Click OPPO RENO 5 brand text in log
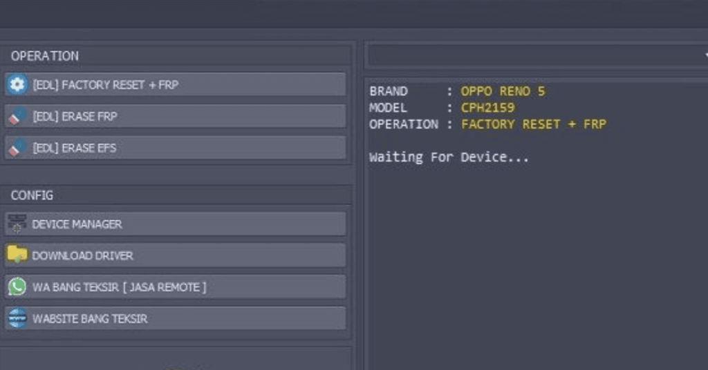Screen dimensions: 708x370 click(503, 91)
